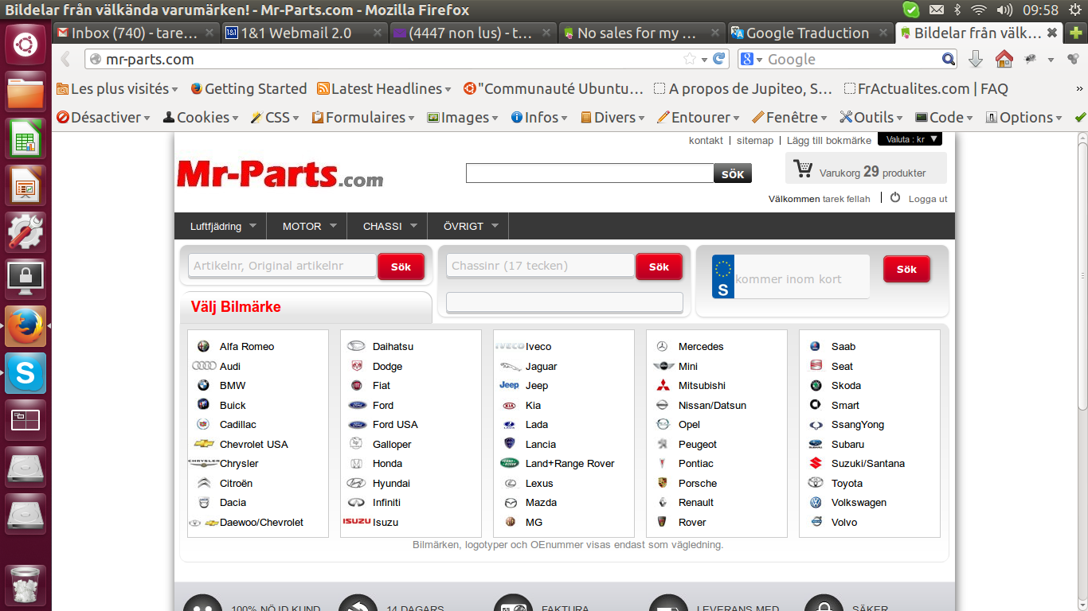1088x611 pixels.
Task: Click the Kia logo
Action: tap(510, 405)
